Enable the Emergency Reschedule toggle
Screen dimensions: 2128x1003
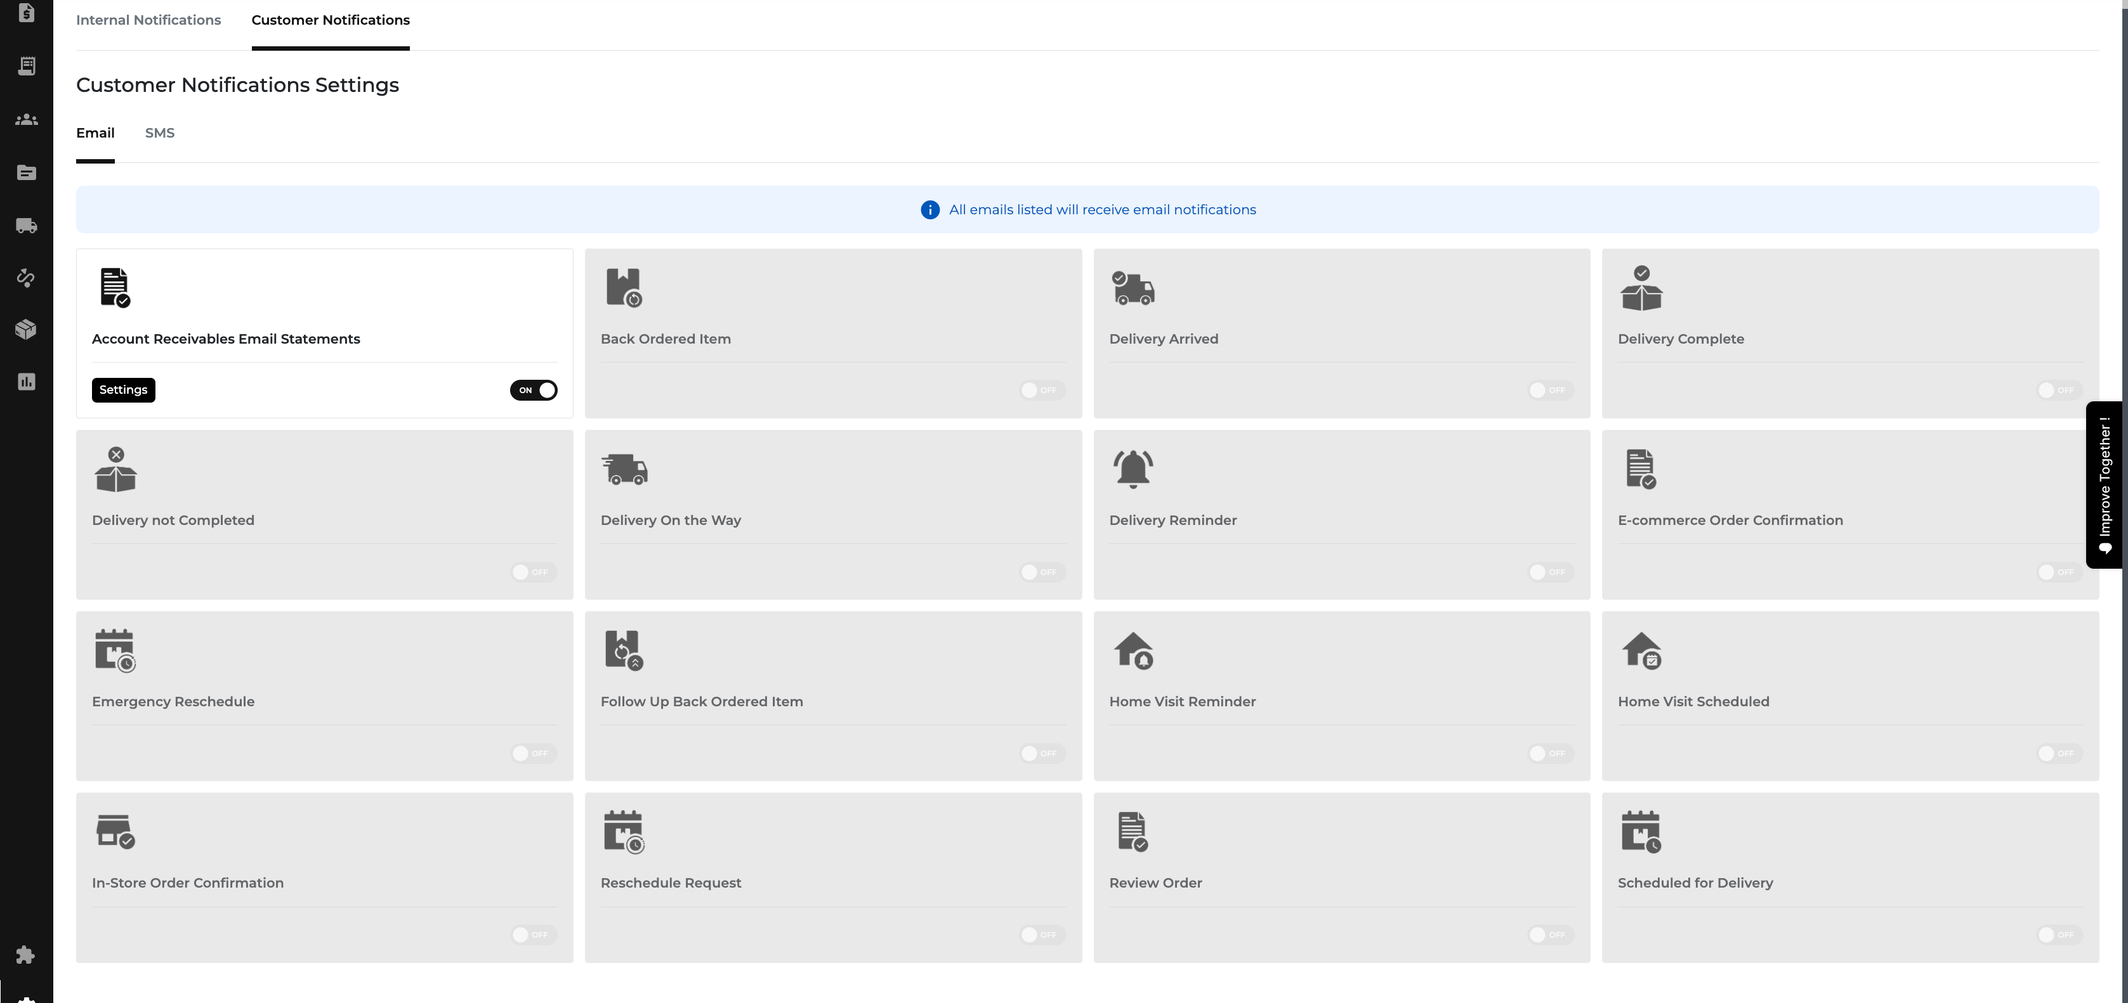pyautogui.click(x=533, y=753)
